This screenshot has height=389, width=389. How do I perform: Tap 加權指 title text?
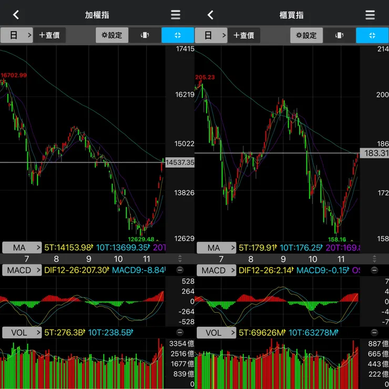97,15
